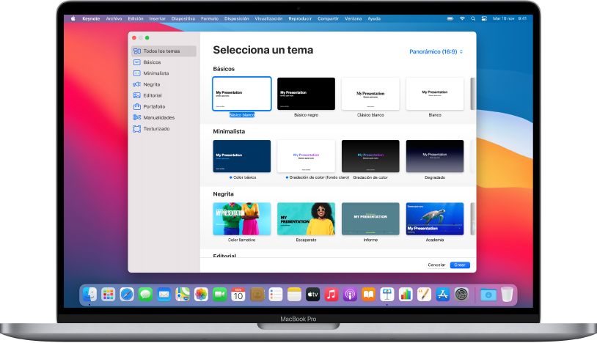Select the Manualidades category

pyautogui.click(x=158, y=117)
